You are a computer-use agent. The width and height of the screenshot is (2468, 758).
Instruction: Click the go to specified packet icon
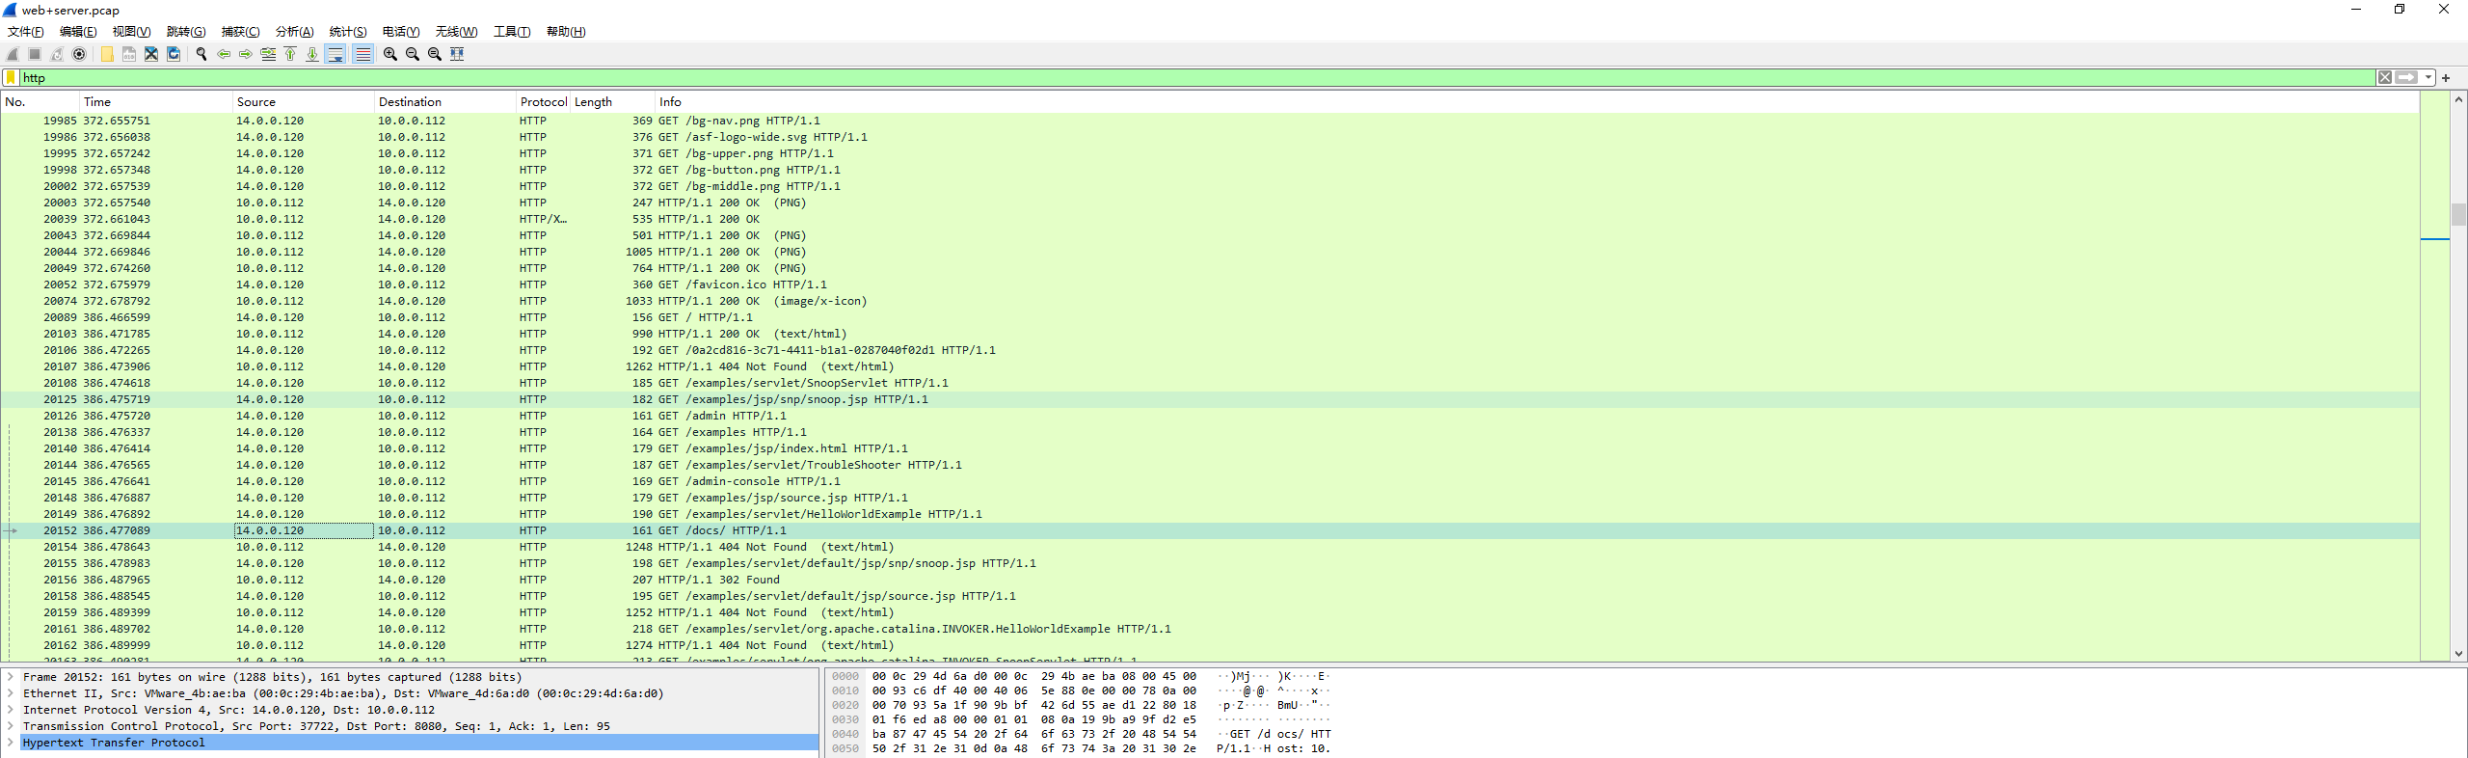[268, 54]
